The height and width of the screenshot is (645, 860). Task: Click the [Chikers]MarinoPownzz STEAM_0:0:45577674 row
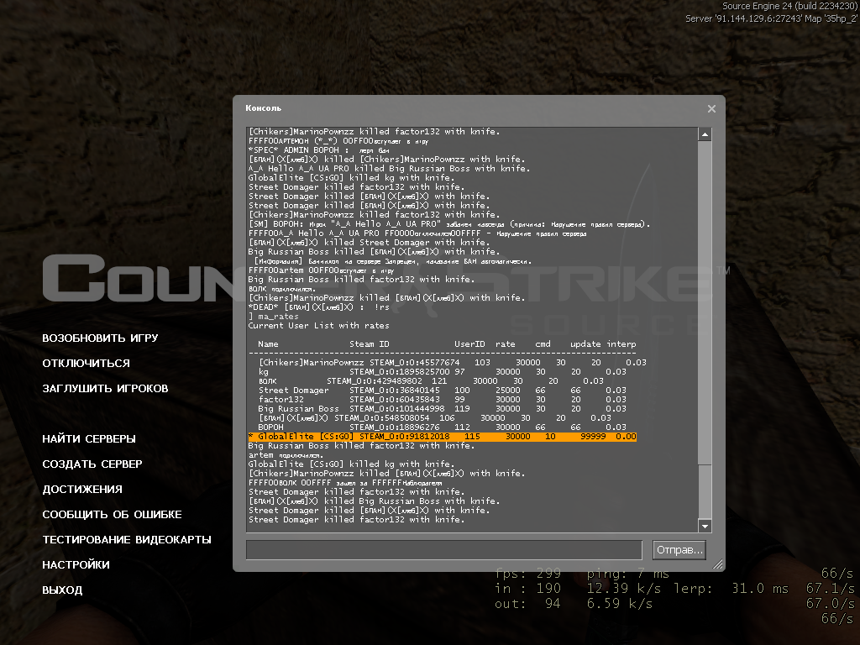pos(453,363)
